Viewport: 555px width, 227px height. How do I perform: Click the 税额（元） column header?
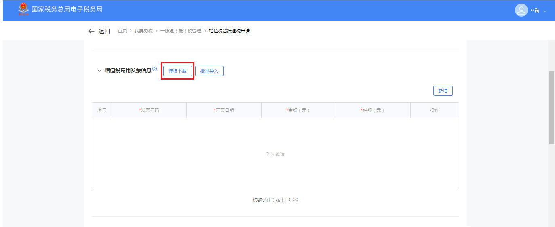pyautogui.click(x=373, y=110)
